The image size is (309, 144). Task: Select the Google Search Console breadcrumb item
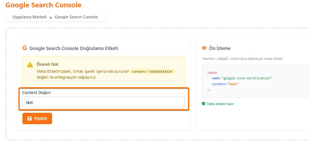tap(76, 17)
